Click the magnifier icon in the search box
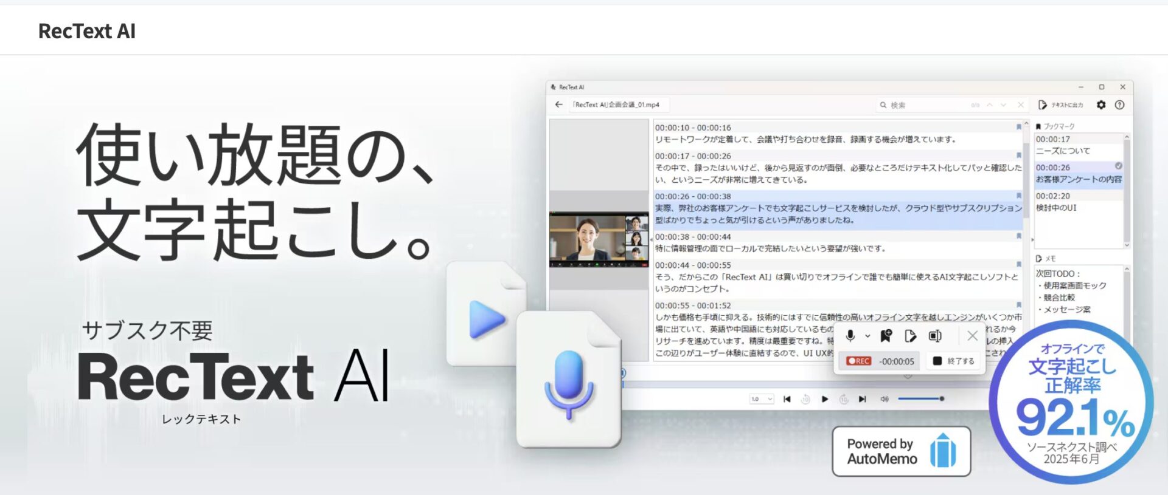1168x495 pixels. point(883,105)
